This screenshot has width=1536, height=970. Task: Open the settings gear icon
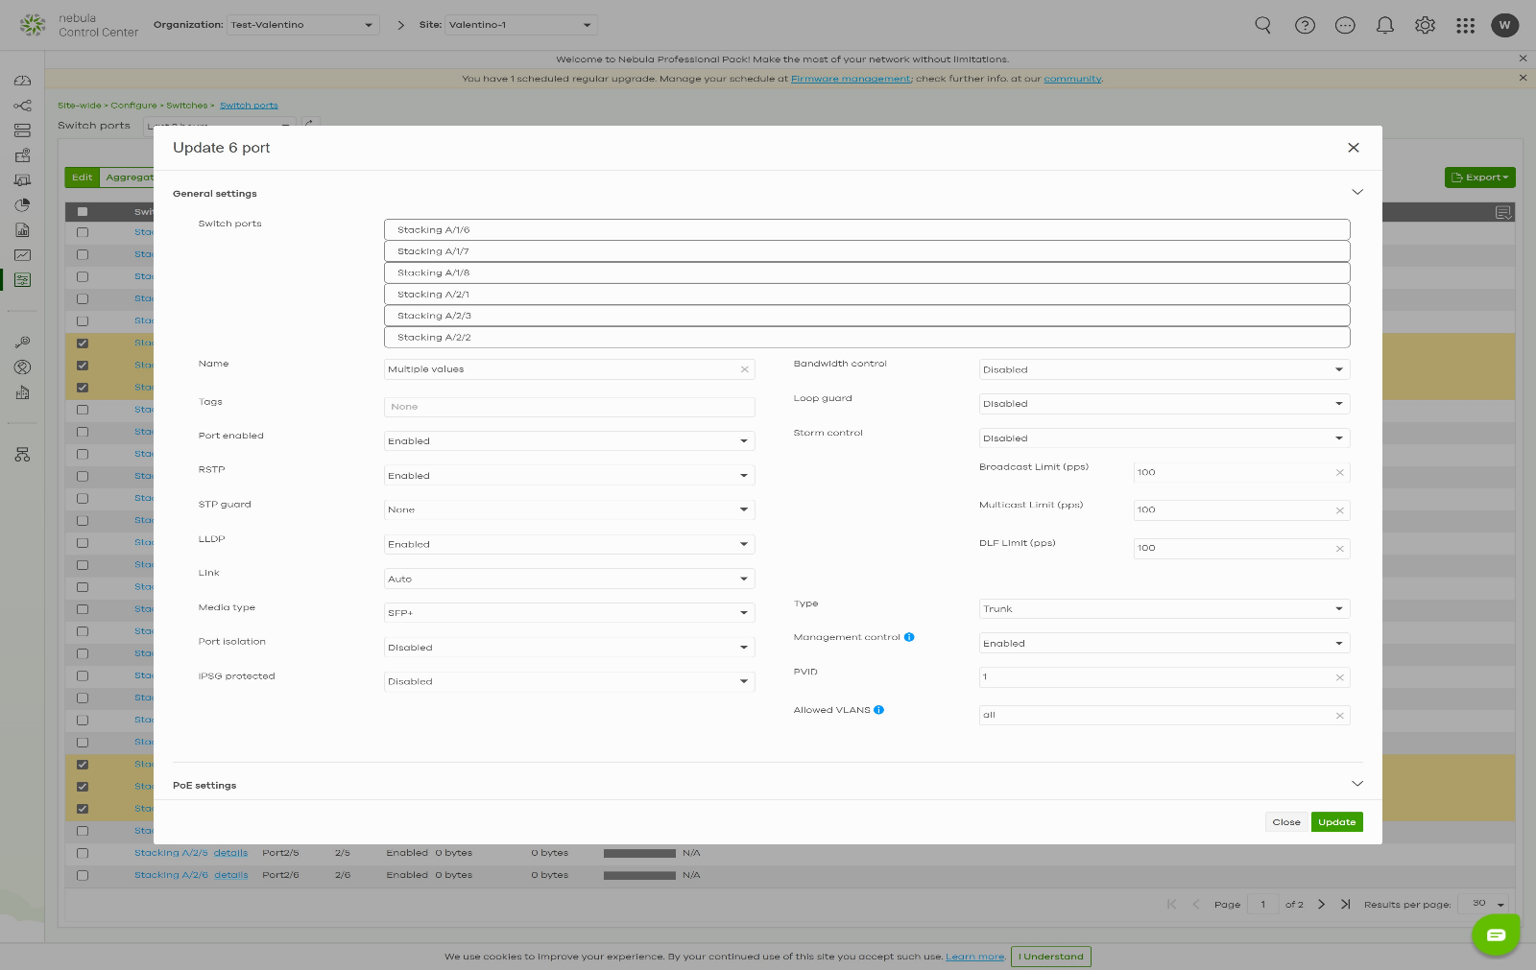click(1425, 25)
